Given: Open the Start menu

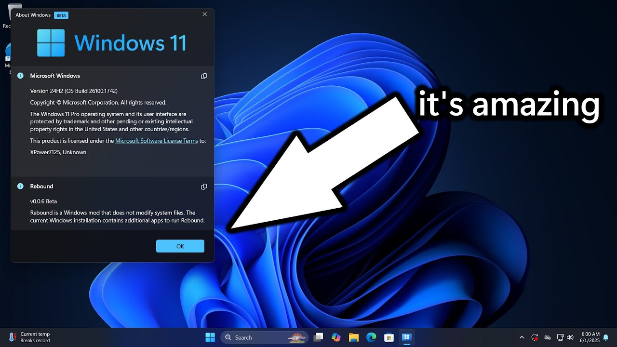Looking at the screenshot, I should (x=210, y=337).
